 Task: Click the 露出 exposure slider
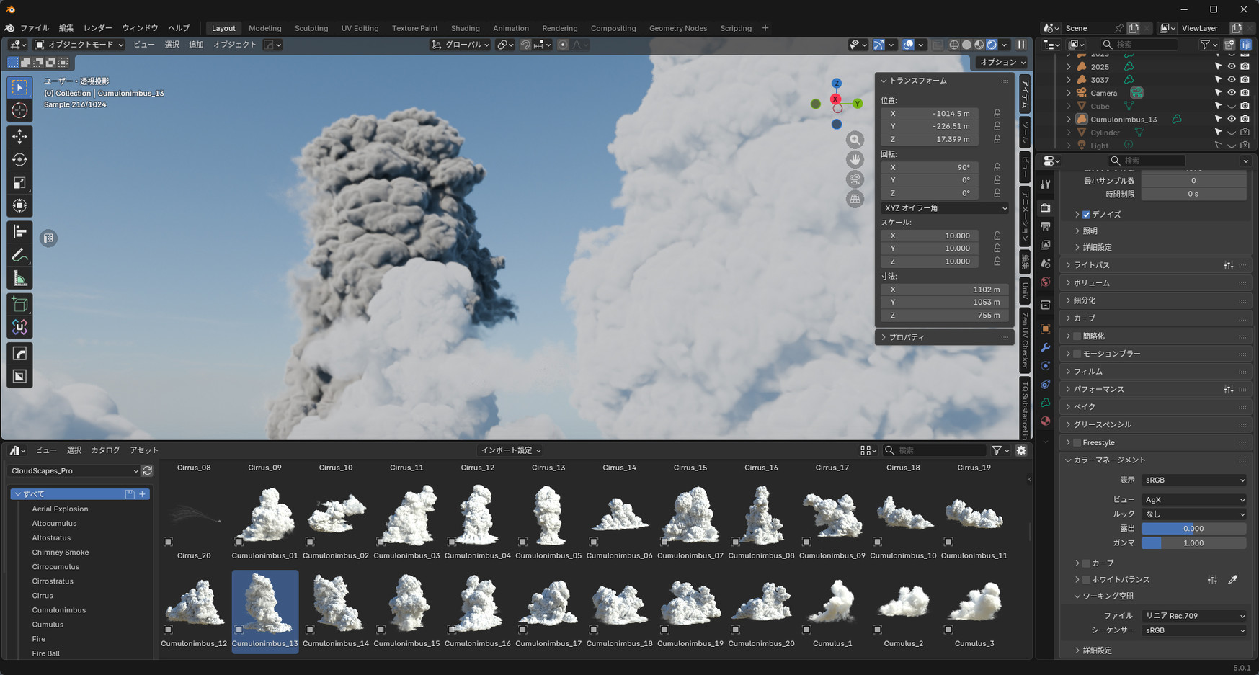[1193, 529]
